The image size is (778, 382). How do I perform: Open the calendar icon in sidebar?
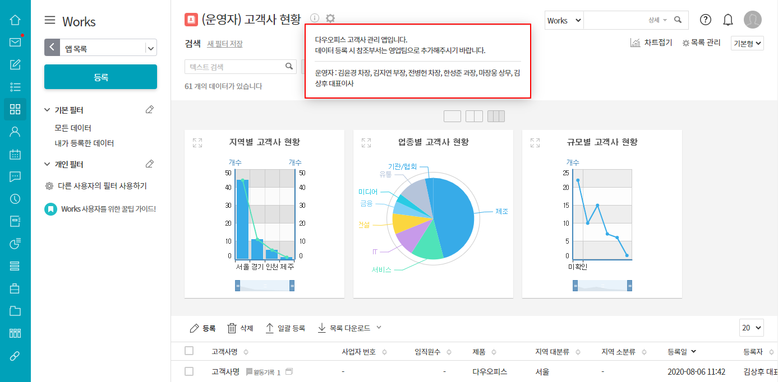[15, 154]
